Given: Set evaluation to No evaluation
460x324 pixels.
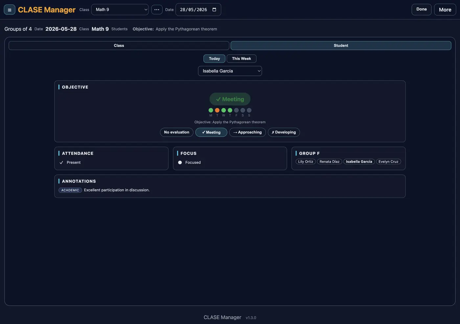Looking at the screenshot, I should tap(177, 132).
